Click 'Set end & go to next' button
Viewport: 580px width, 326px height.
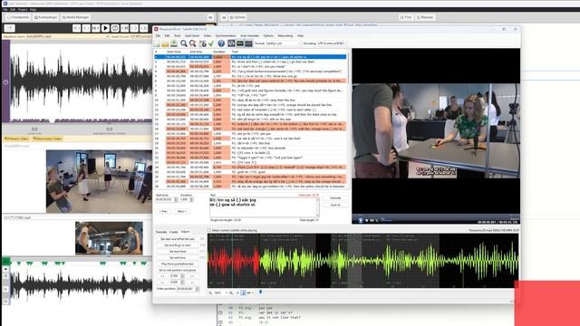pos(178,245)
